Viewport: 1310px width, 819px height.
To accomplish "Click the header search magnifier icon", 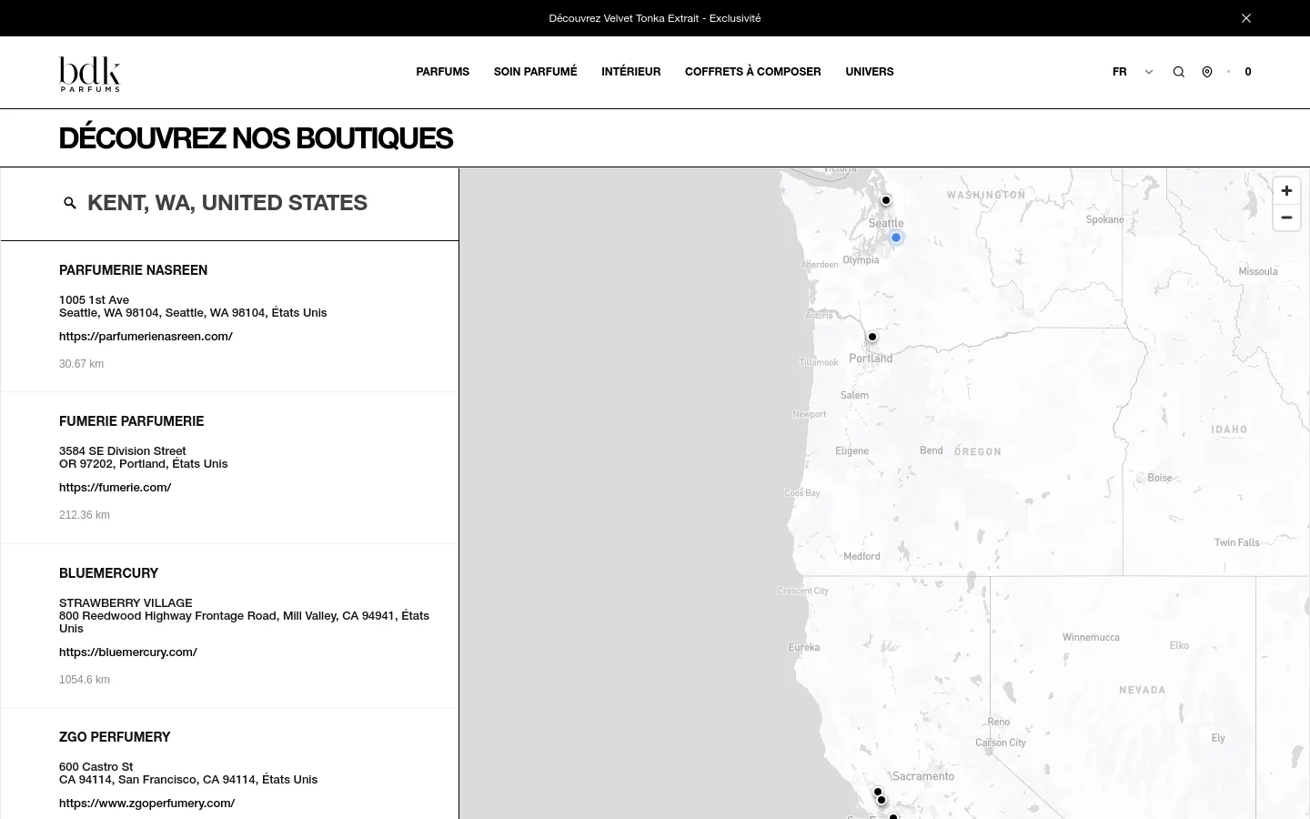I will click(x=1179, y=72).
